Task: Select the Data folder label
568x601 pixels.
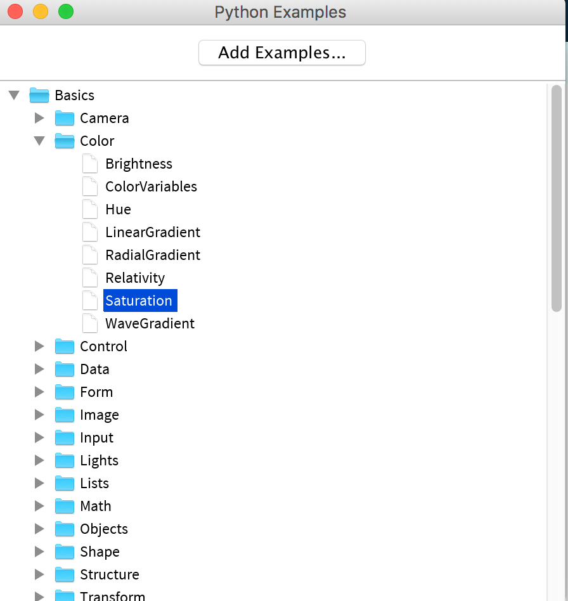Action: 94,369
